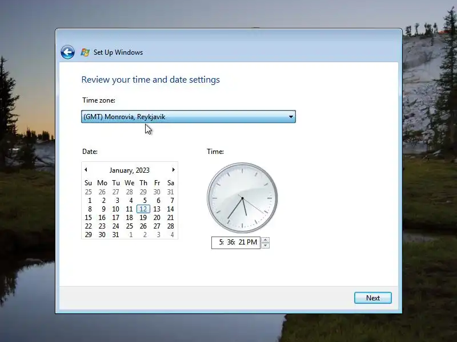This screenshot has width=457, height=342.
Task: Go to next month in calendar
Action: tap(174, 169)
